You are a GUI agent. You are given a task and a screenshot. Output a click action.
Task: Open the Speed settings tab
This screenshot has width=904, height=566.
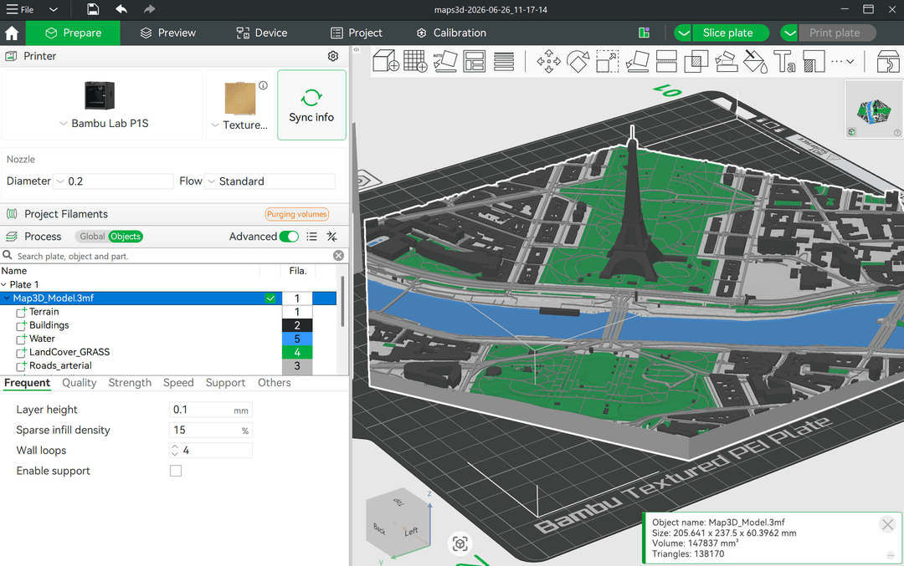(x=178, y=383)
